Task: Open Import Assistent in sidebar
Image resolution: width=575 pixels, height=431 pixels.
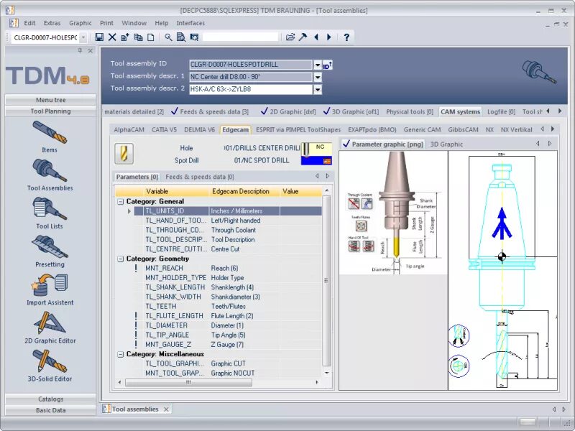Action: click(x=50, y=289)
